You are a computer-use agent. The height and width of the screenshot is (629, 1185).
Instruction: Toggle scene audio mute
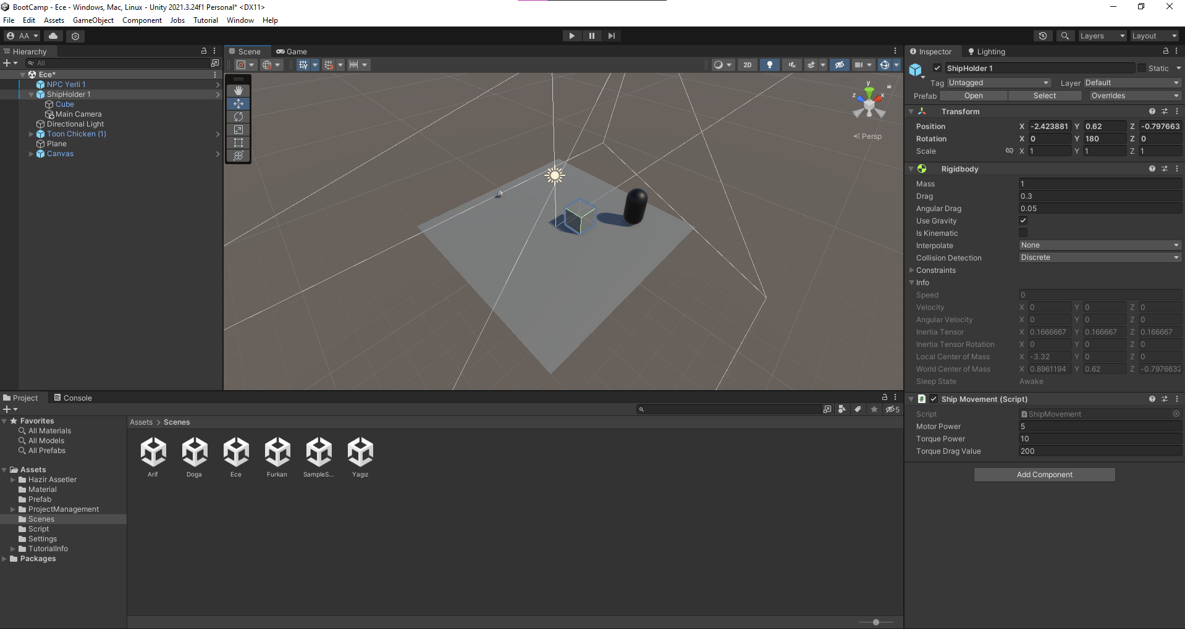(791, 65)
